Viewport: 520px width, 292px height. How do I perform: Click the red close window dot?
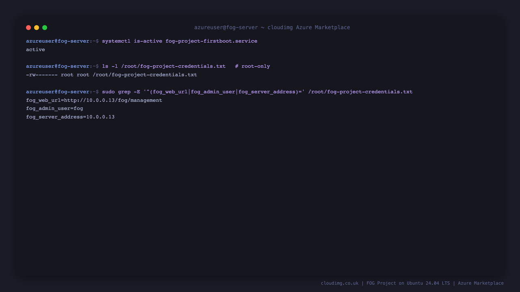coord(28,28)
